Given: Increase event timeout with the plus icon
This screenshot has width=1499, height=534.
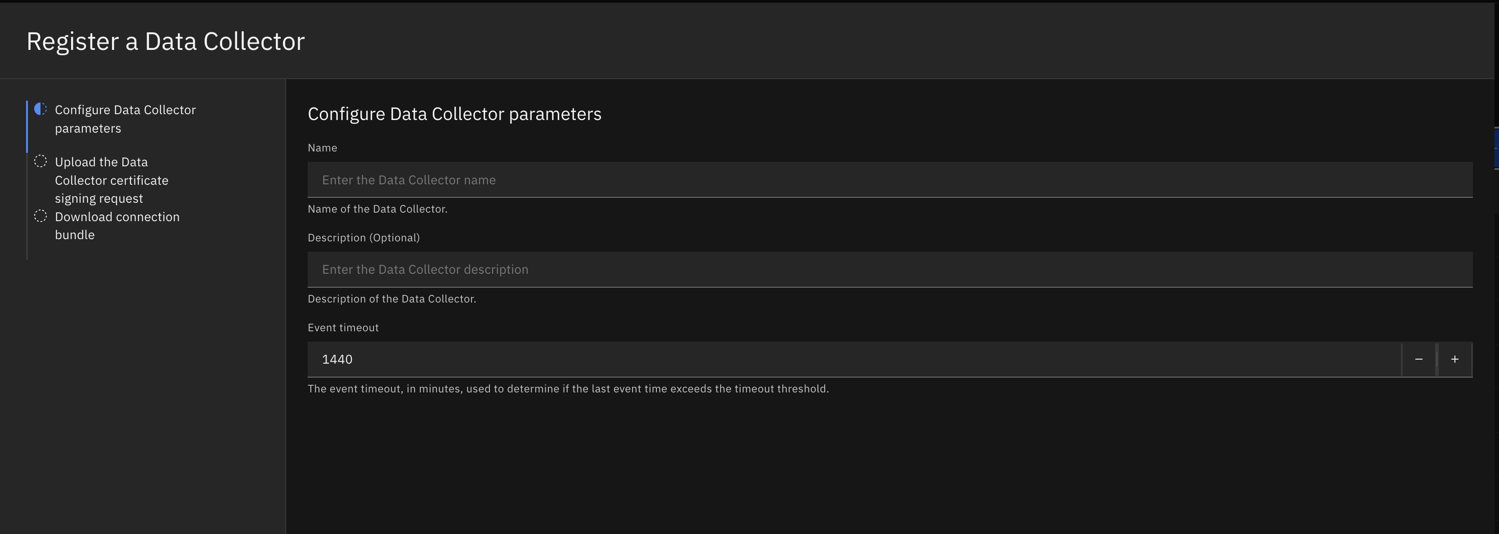Looking at the screenshot, I should pyautogui.click(x=1455, y=360).
